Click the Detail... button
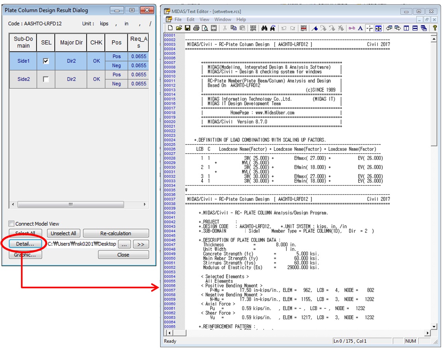This screenshot has width=443, height=350. pyautogui.click(x=25, y=244)
